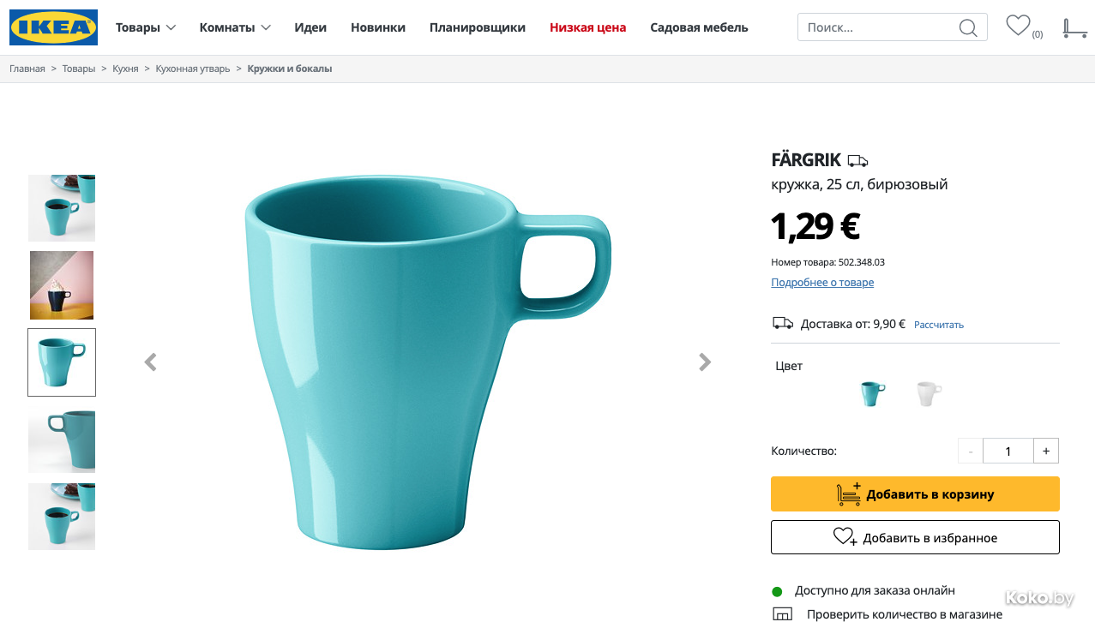Click the search magnifier icon
1095x628 pixels.
(x=967, y=27)
